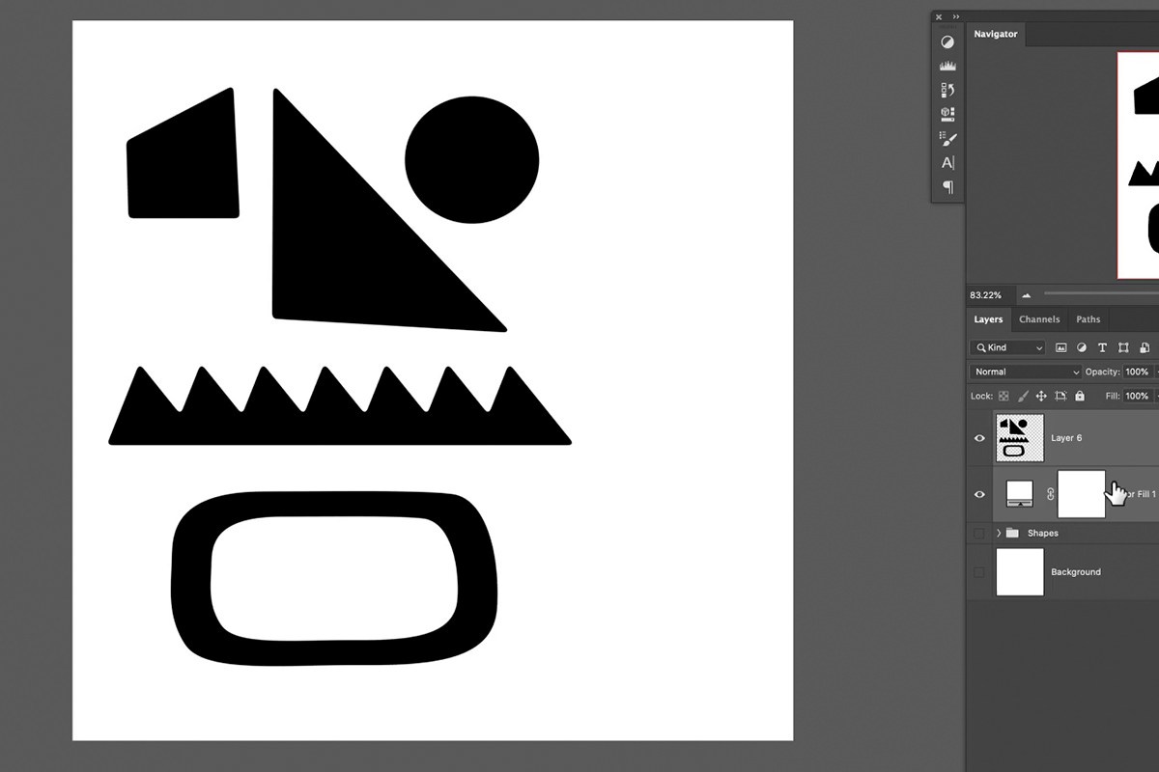Hide Layer 6 with its eye icon
Viewport: 1159px width, 772px height.
coord(979,438)
